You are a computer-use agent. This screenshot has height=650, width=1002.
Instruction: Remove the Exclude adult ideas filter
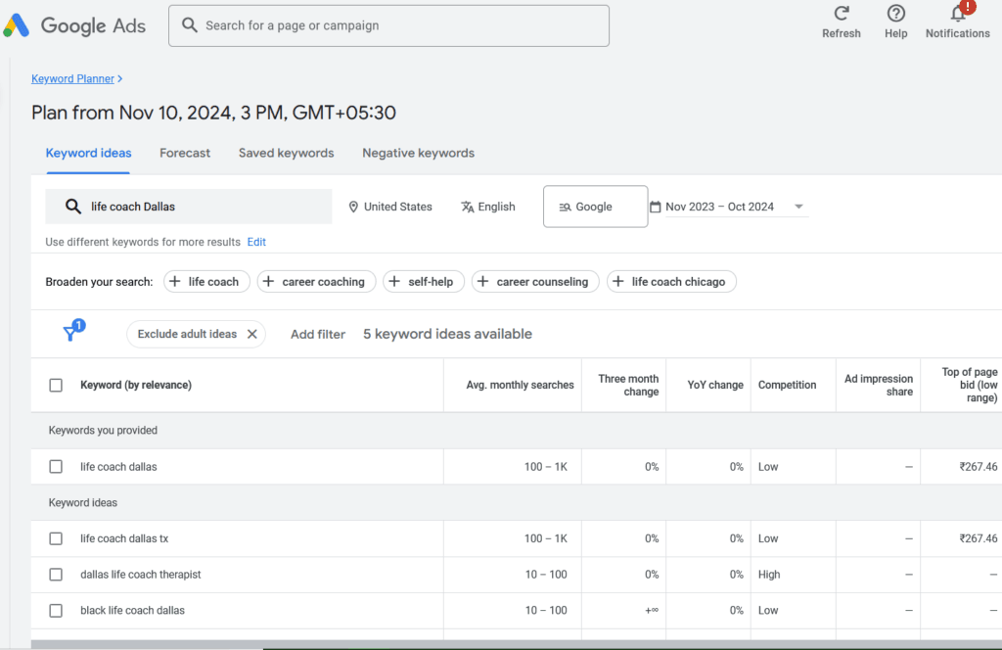[252, 334]
